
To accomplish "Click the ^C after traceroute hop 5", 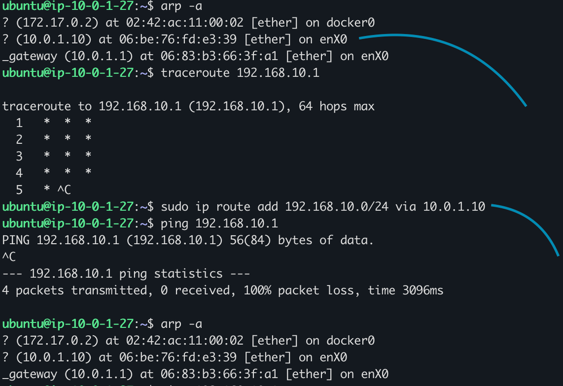I will (x=64, y=190).
